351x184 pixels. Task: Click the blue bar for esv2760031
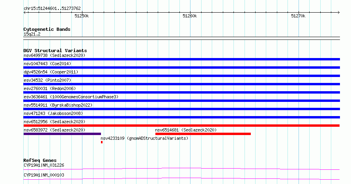pyautogui.click(x=181, y=92)
